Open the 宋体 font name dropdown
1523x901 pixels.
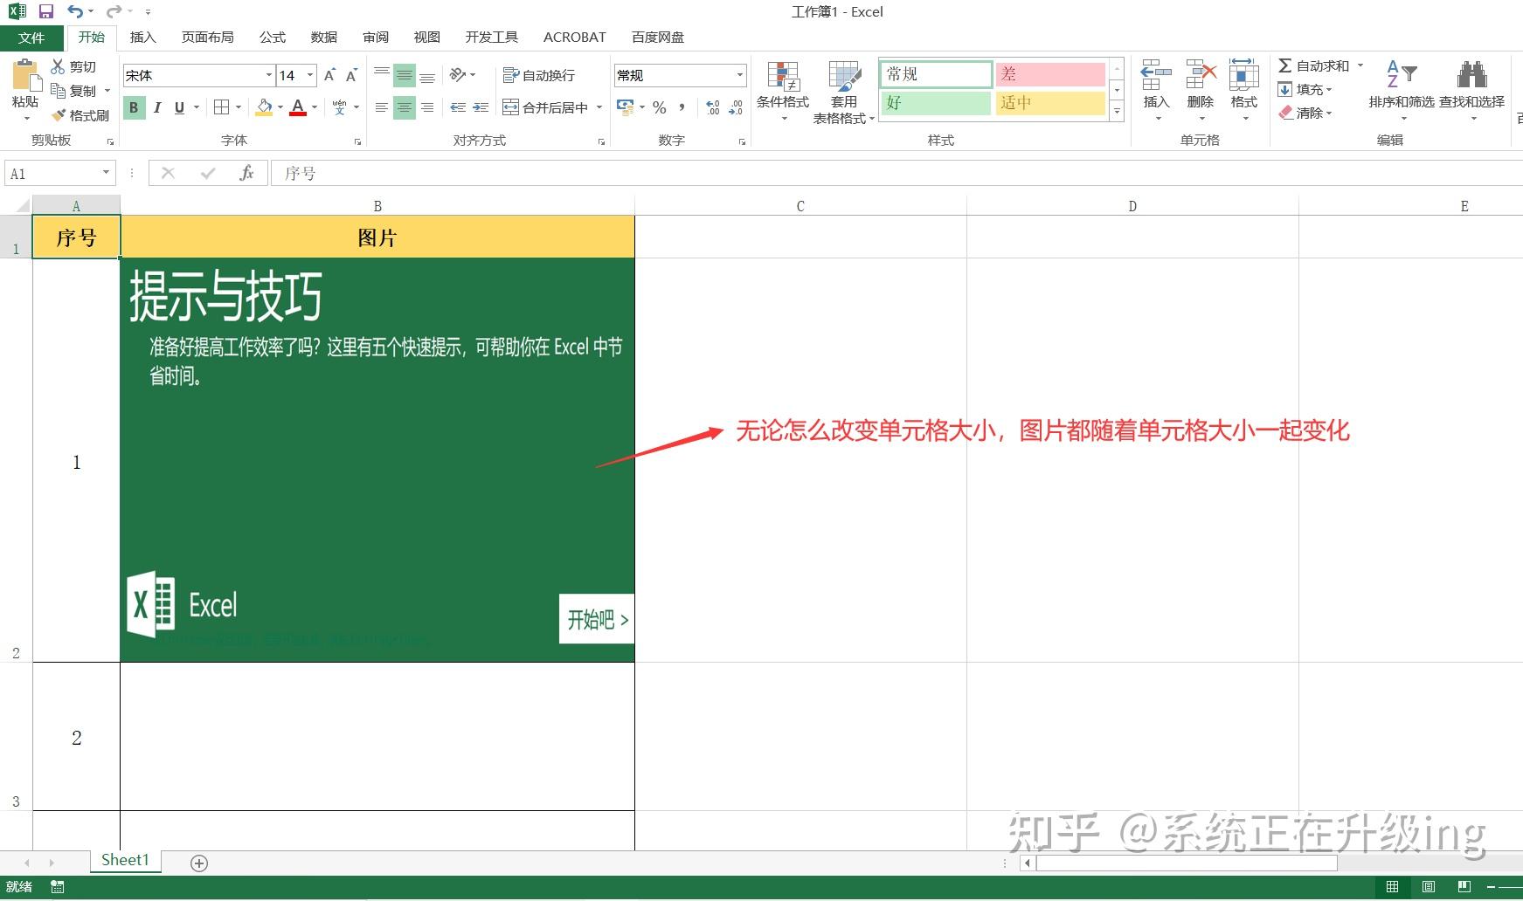(x=269, y=75)
